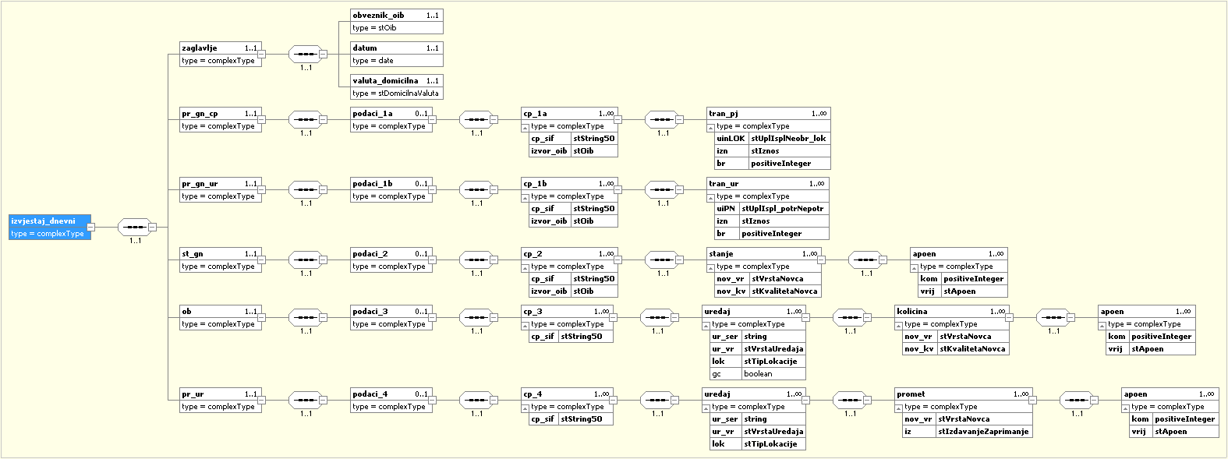The height and width of the screenshot is (459, 1228).
Task: Click the sequence compositor right of izvjestaj_dnevni
Action: click(x=135, y=228)
